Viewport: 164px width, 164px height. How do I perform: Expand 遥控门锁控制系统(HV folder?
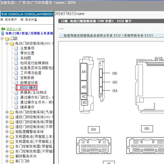[x=7, y=117]
